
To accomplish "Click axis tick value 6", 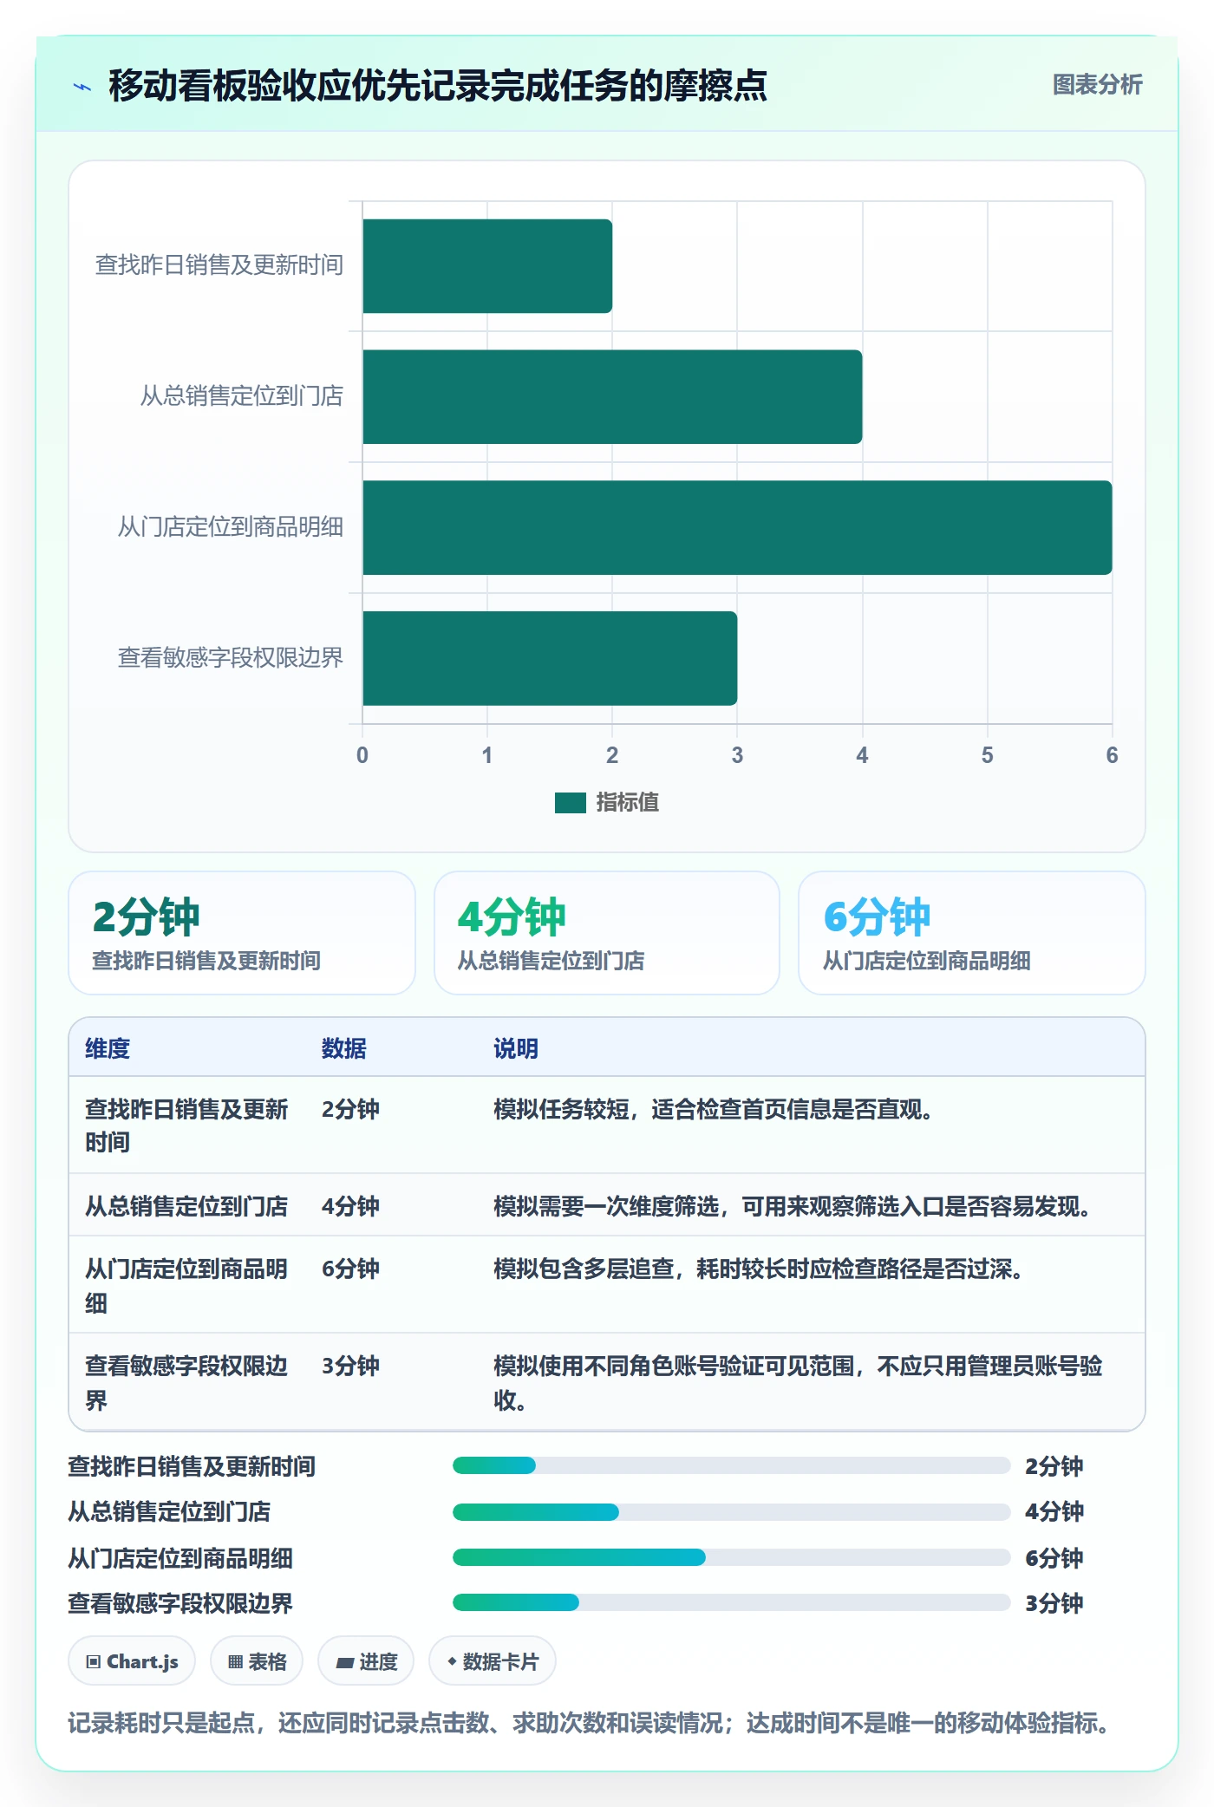I will 1112,756.
